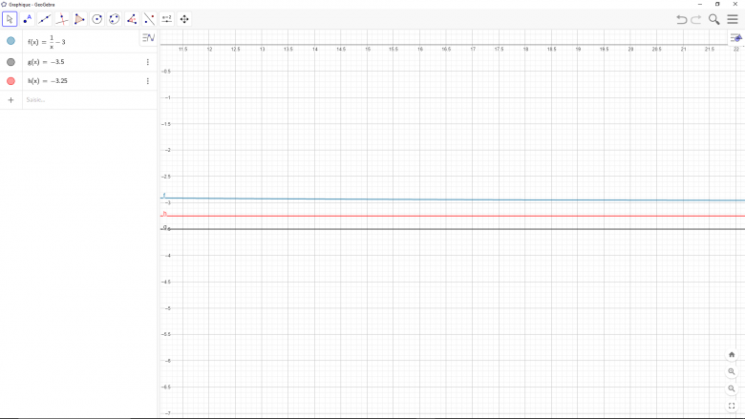The image size is (745, 419).
Task: Select the Perpendicular Line tool
Action: coord(62,19)
